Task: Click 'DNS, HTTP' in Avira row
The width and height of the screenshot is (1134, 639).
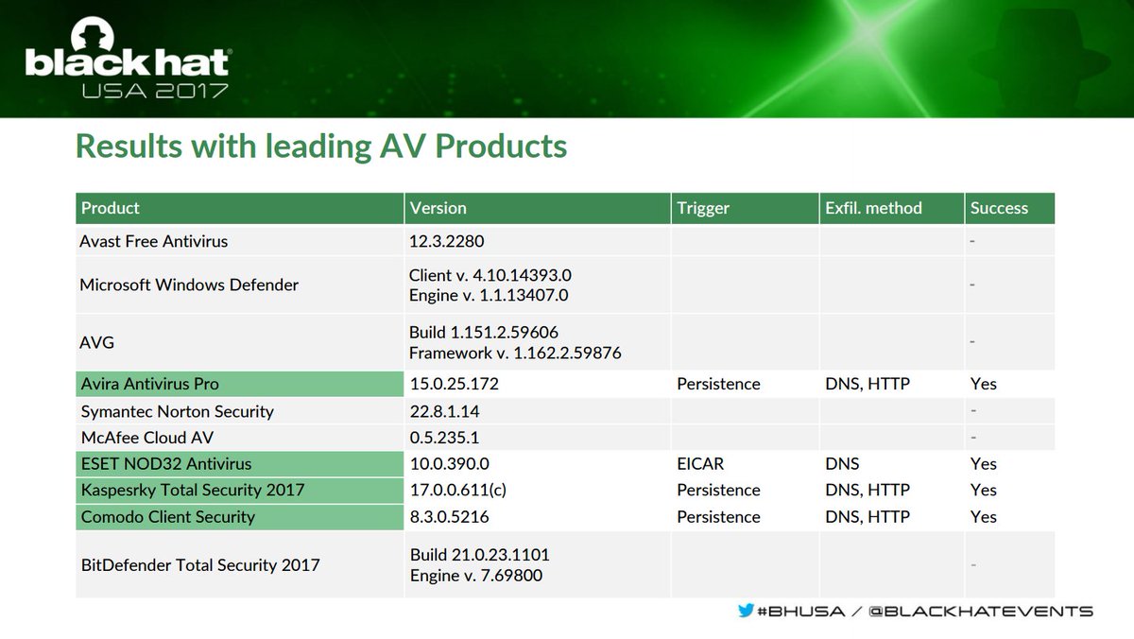Action: tap(867, 385)
